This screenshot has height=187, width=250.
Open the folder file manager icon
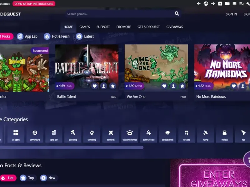click(227, 4)
